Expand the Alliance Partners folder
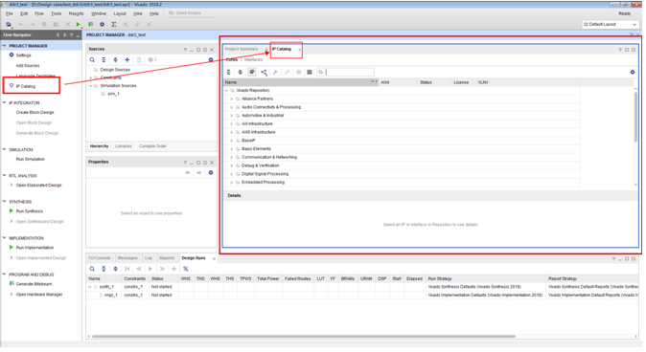The image size is (646, 352). [232, 99]
